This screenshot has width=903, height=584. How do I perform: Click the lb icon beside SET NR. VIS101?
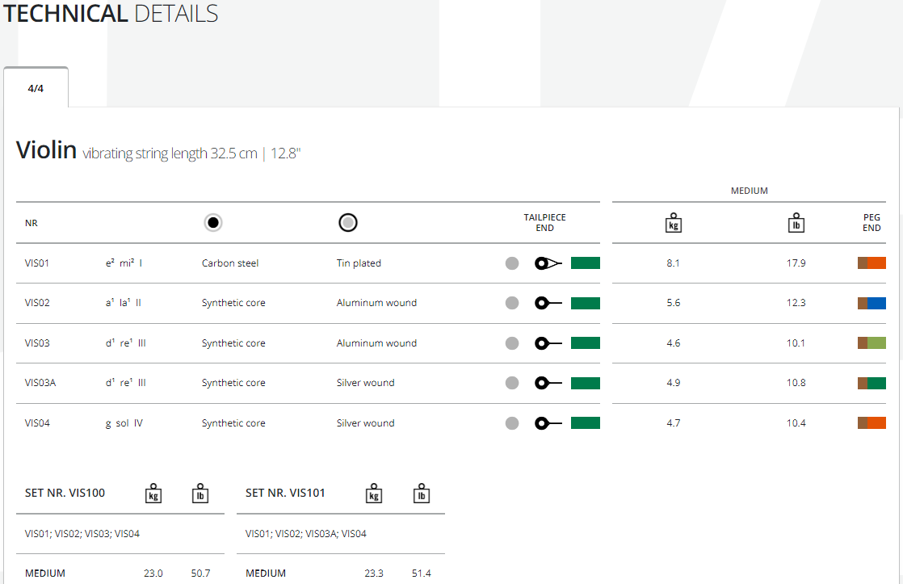pyautogui.click(x=421, y=493)
